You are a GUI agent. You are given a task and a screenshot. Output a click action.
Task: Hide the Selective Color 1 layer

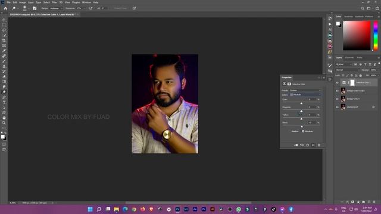[x=338, y=83]
